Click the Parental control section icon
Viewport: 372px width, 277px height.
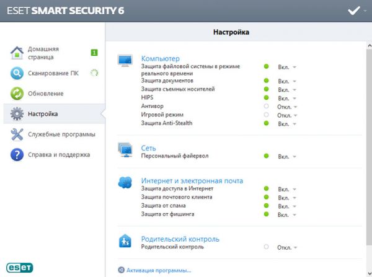click(125, 241)
